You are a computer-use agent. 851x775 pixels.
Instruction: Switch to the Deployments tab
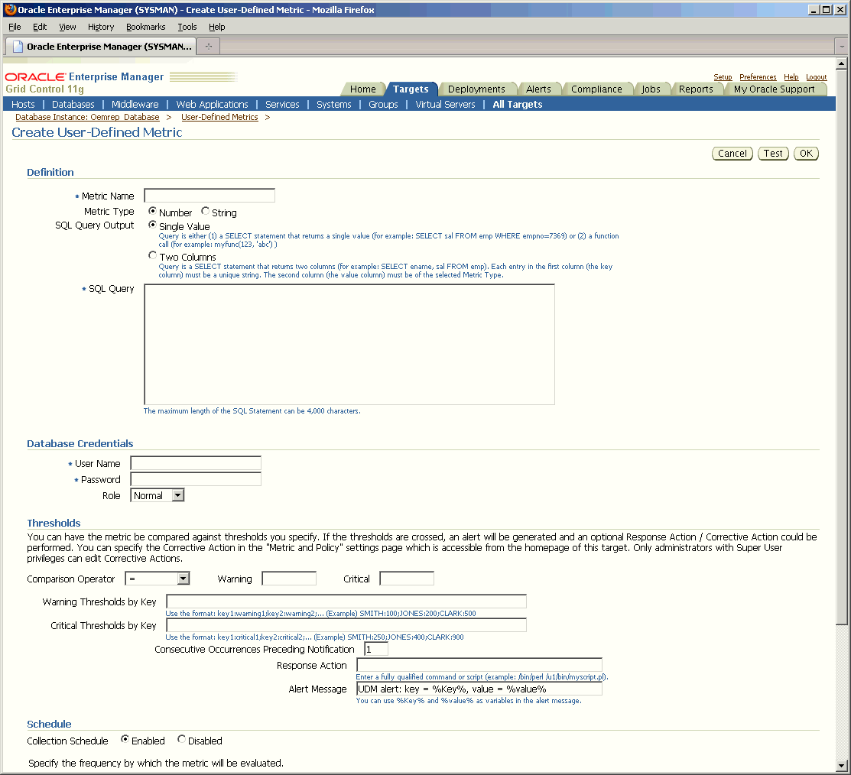[x=476, y=89]
